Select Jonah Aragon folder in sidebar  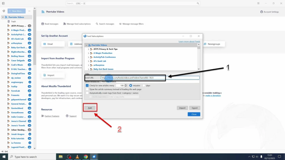coord(18,134)
